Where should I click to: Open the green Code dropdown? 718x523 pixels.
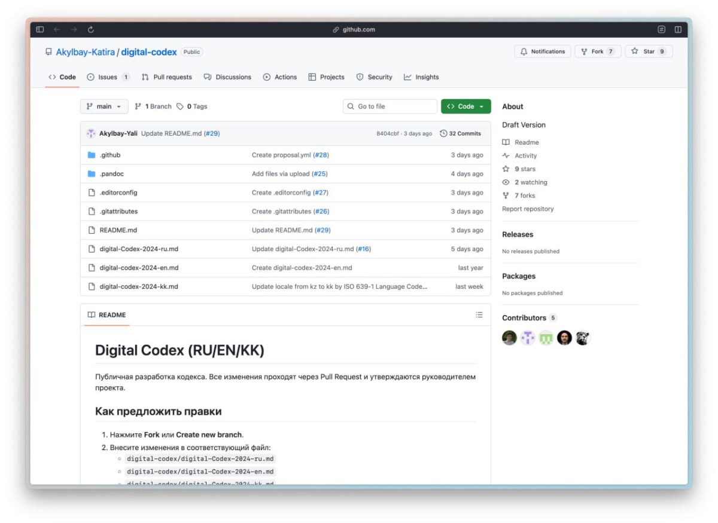466,106
